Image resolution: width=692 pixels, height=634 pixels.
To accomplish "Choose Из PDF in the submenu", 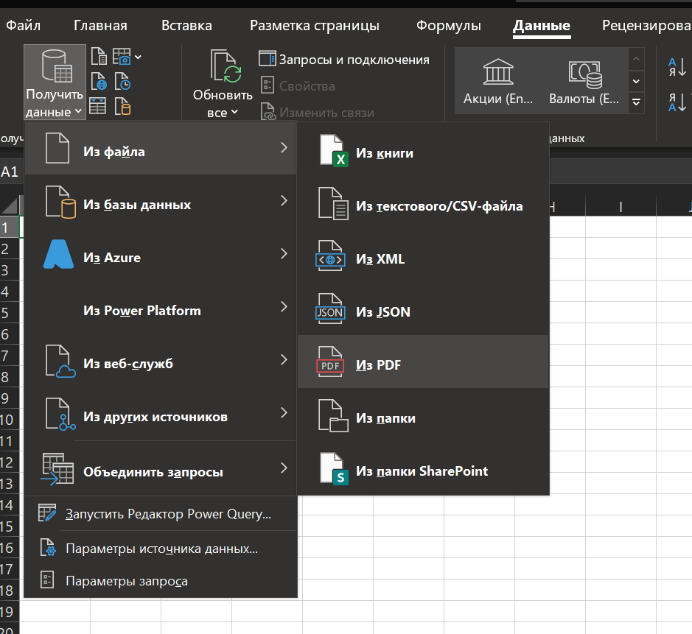I will click(x=423, y=362).
